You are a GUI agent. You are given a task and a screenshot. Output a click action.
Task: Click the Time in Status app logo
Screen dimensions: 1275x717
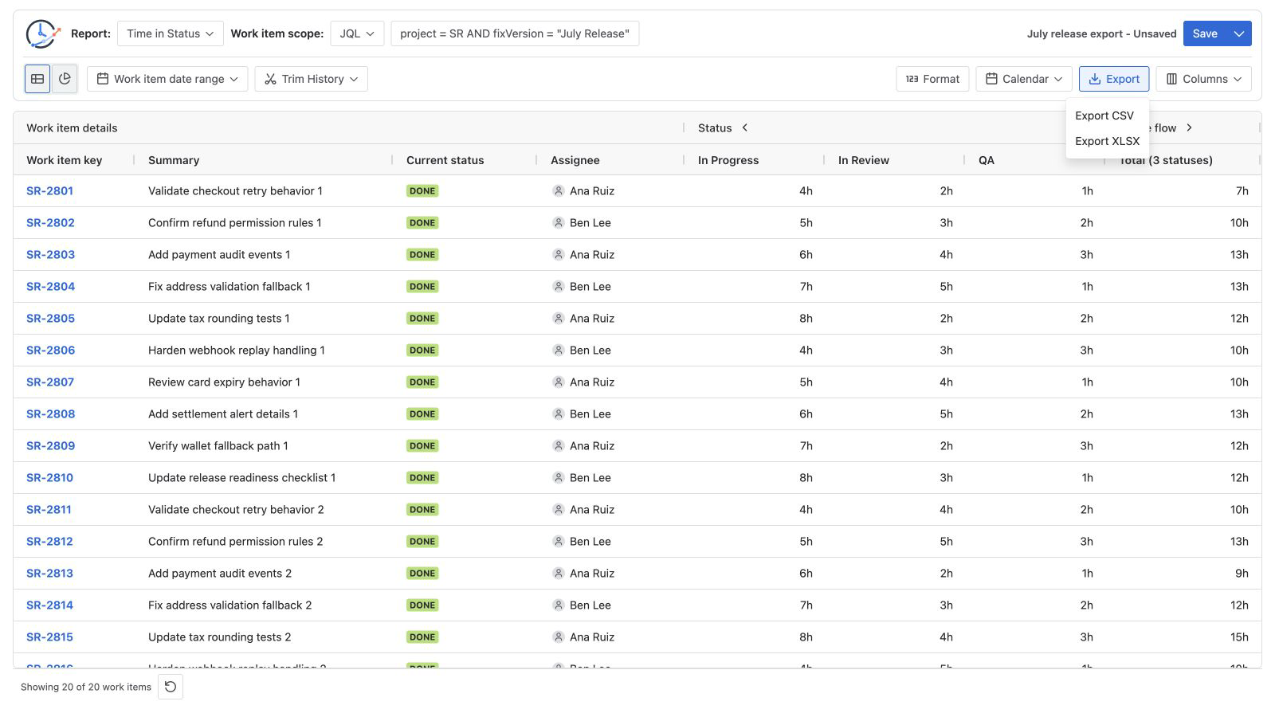pyautogui.click(x=42, y=33)
